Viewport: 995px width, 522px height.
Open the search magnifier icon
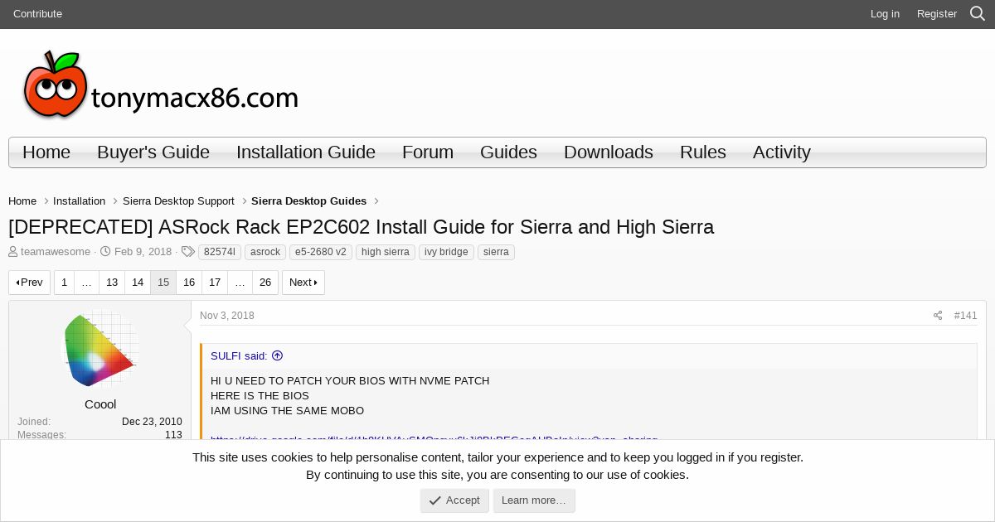pyautogui.click(x=978, y=13)
